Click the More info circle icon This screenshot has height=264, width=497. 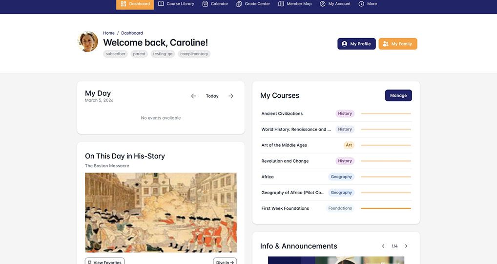pyautogui.click(x=361, y=4)
